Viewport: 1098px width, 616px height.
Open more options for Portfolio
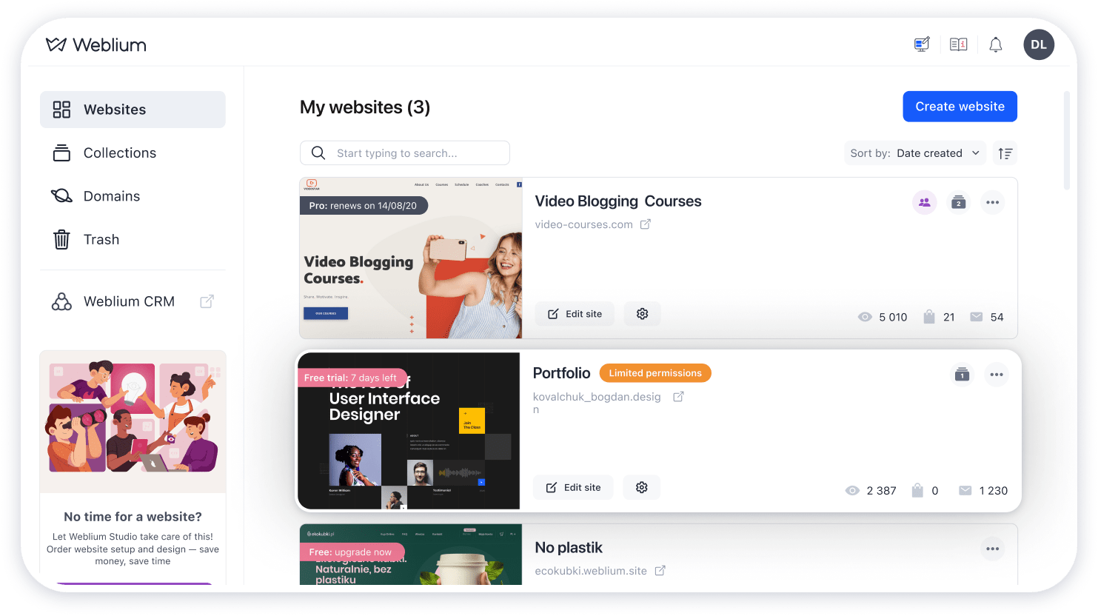[997, 375]
